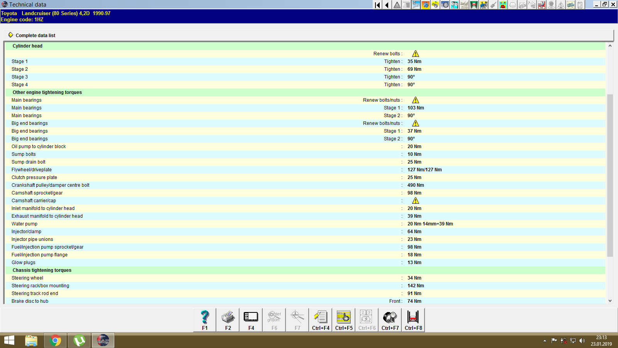Click the Ctrl+F5 highlighted list selection icon

[343, 320]
